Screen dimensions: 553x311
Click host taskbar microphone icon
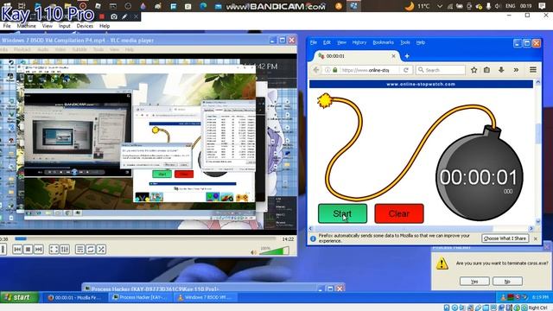488,6
